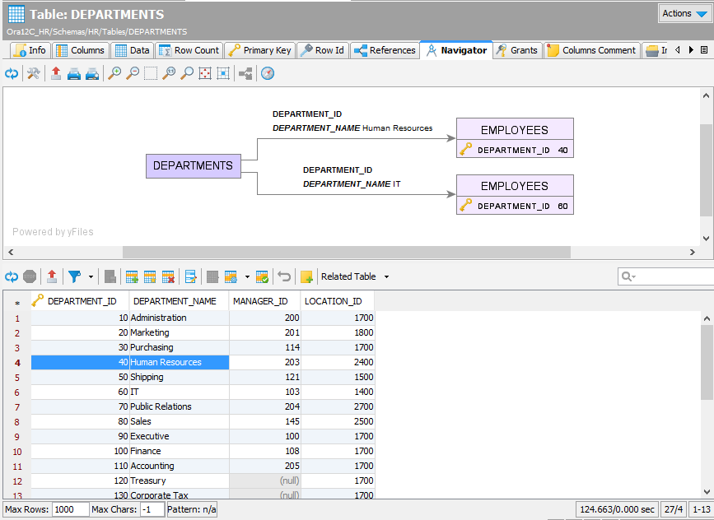Delete the selected grid row
The width and height of the screenshot is (714, 520).
(168, 276)
